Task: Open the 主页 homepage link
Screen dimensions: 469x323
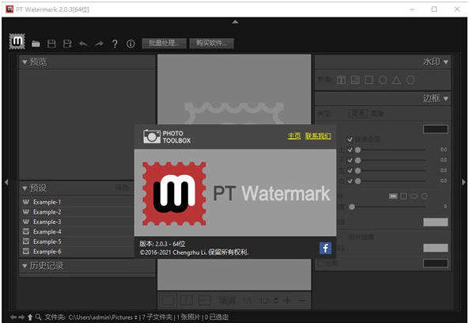Action: pos(294,136)
